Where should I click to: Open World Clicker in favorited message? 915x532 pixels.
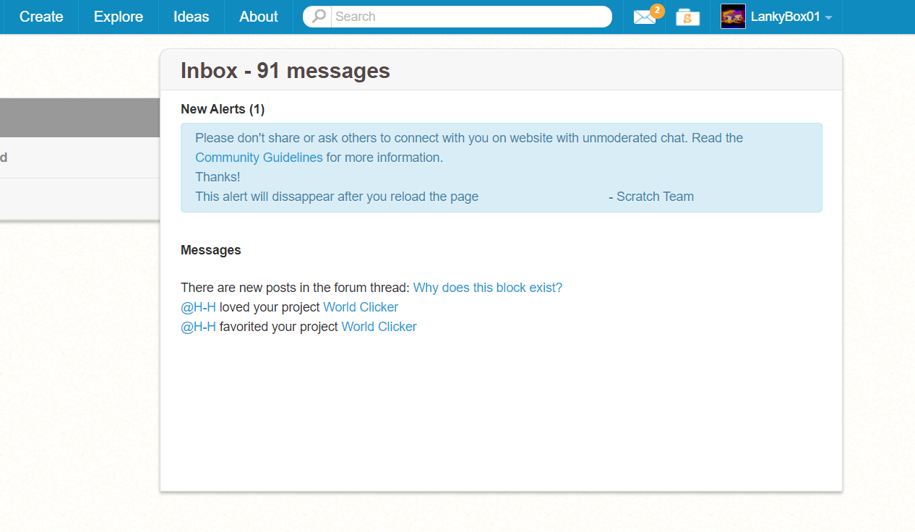tap(379, 327)
